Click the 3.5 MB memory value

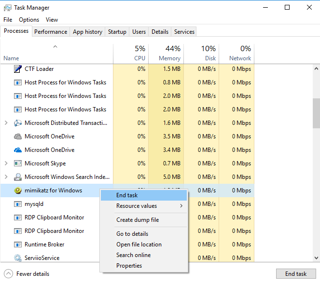[172, 136]
